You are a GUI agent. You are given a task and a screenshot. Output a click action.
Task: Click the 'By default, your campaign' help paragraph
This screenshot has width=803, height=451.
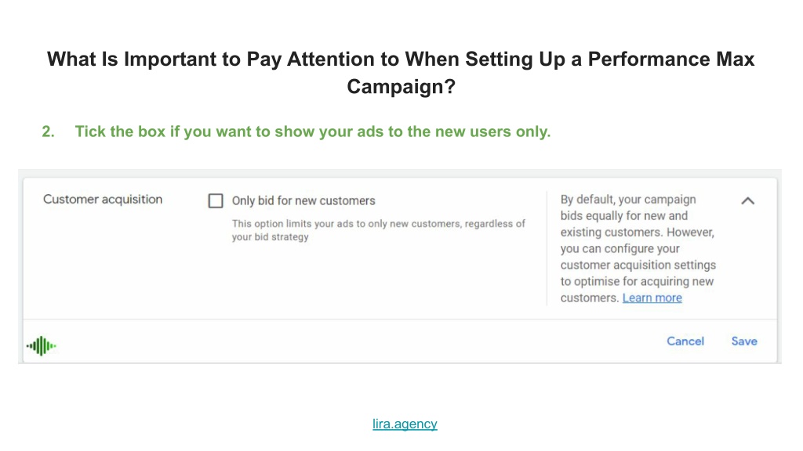(638, 248)
